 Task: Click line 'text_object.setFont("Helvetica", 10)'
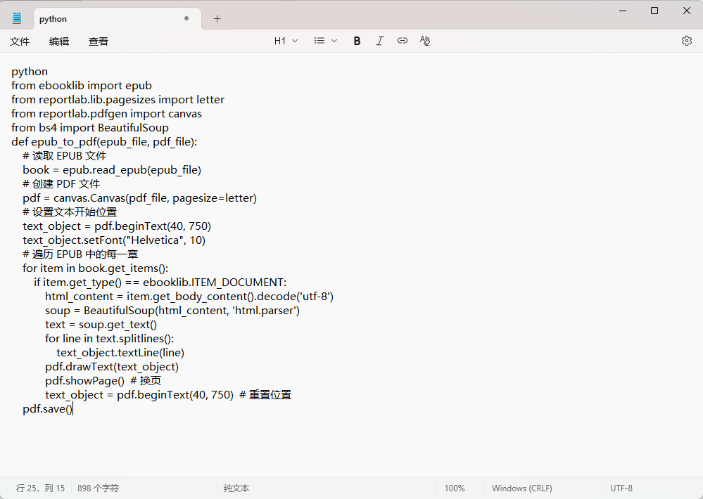tap(114, 240)
